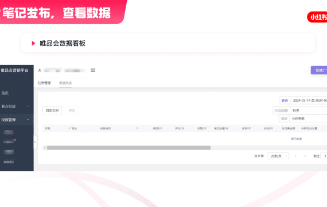
Task: Collapse the 投放管理 sidebar menu
Action: pyautogui.click(x=17, y=120)
